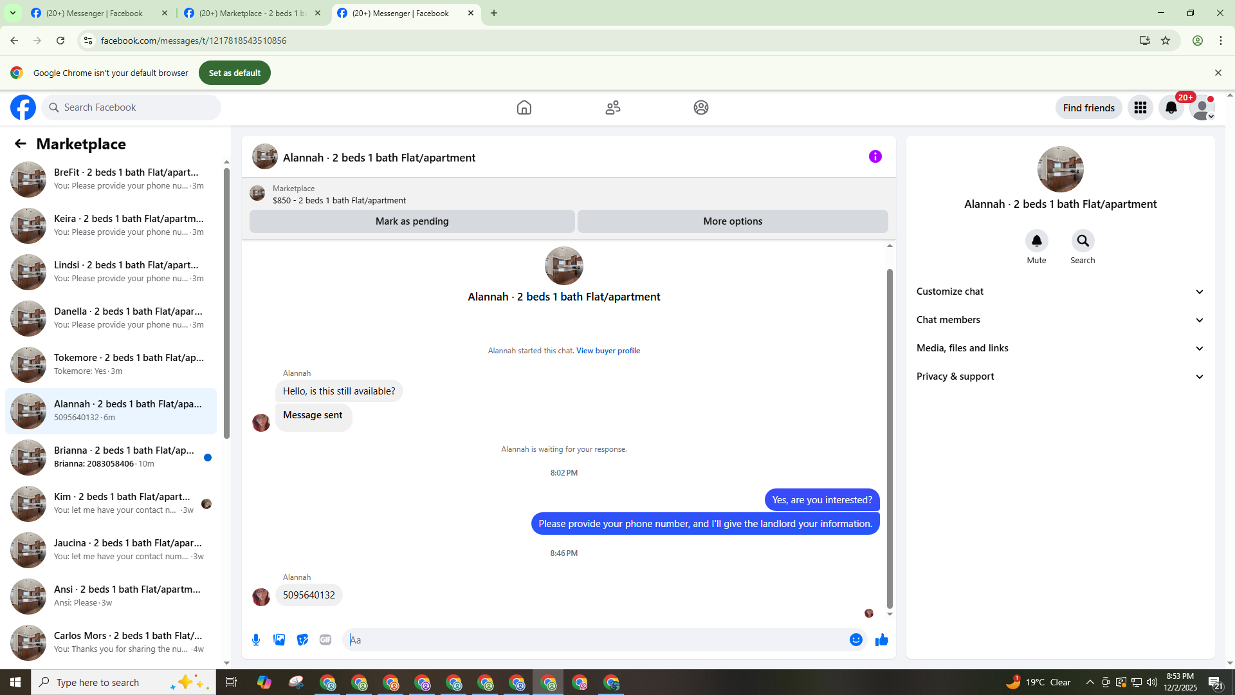Viewport: 1235px width, 695px height.
Task: Open Facebook notifications bell
Action: point(1171,107)
